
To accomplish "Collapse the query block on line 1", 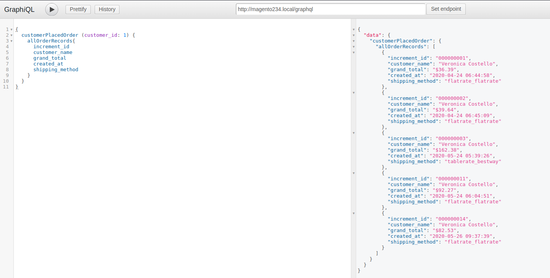I will pos(11,29).
